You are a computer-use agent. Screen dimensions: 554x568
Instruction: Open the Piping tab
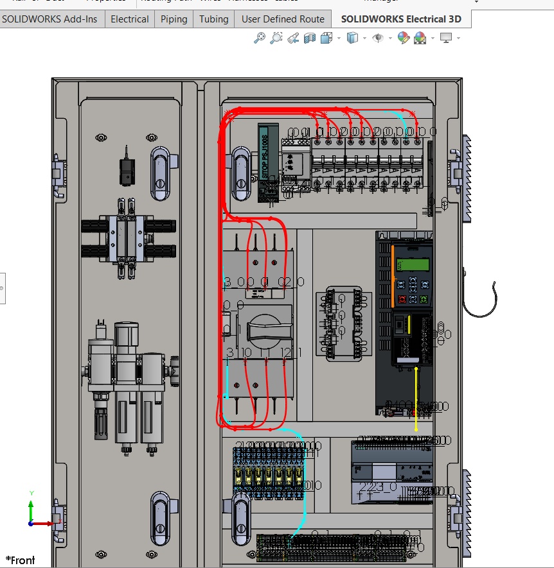(x=174, y=19)
